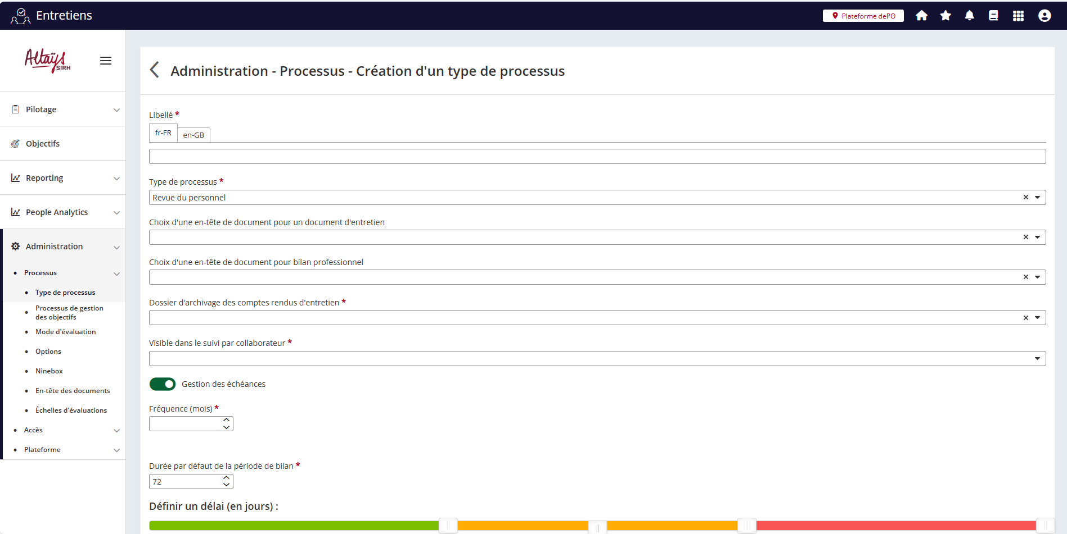Click the Plateforme dePO button

tap(863, 16)
